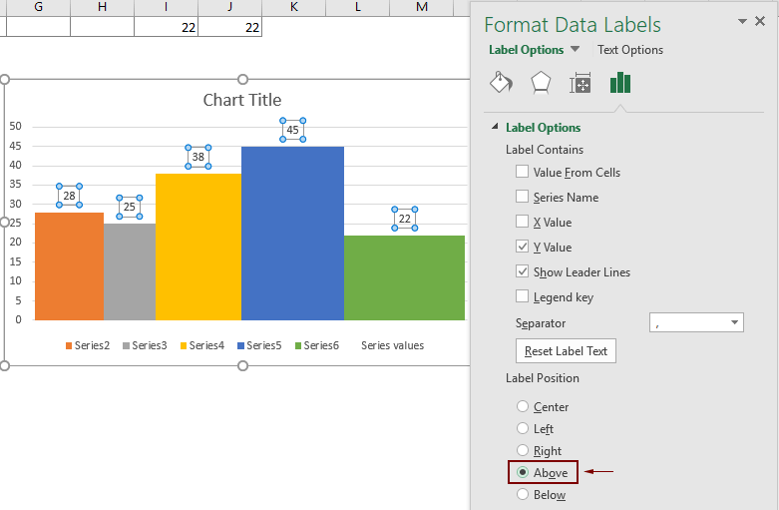Switch to the Text Options tab
This screenshot has height=510, width=779.
point(629,50)
